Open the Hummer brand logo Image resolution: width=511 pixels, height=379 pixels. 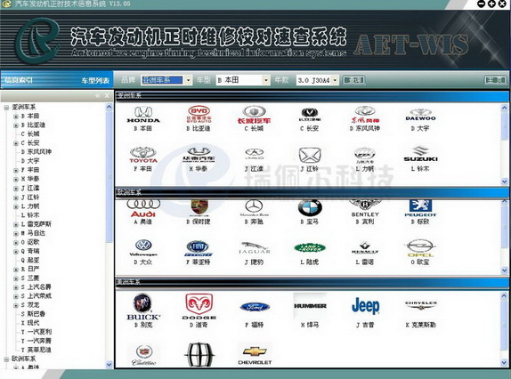[x=310, y=306]
